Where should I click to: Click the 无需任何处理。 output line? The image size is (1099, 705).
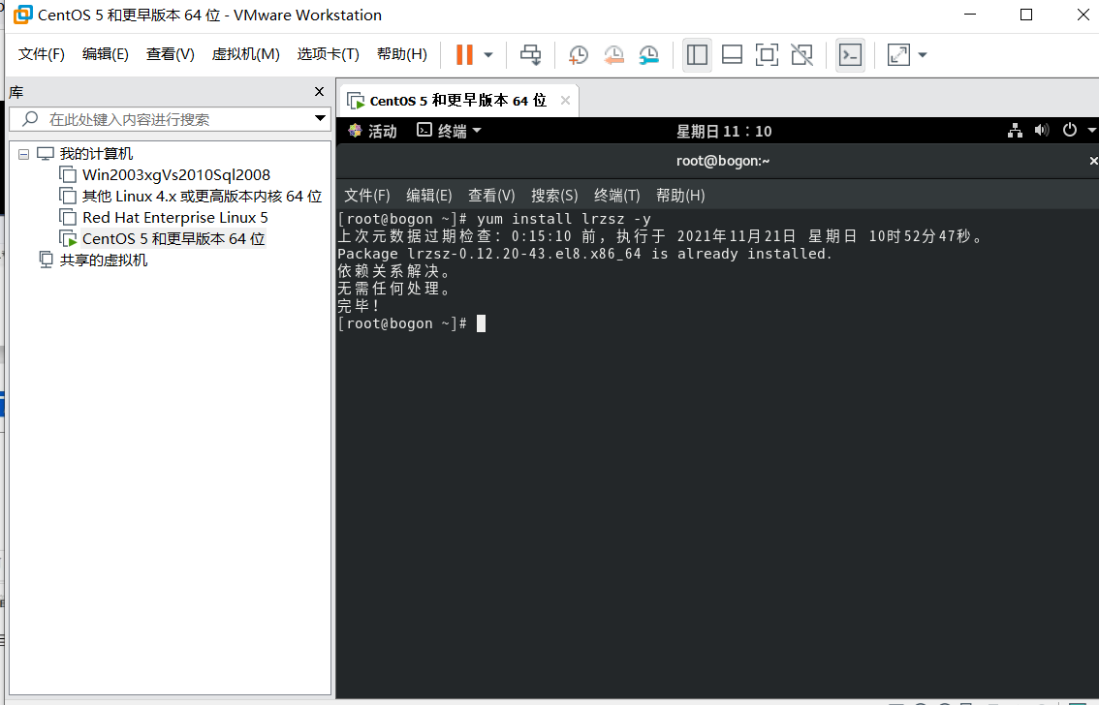pos(393,289)
